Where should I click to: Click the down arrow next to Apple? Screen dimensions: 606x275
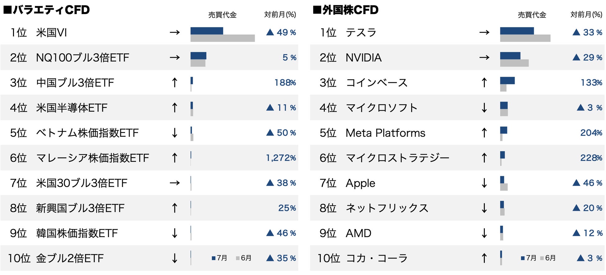click(484, 183)
